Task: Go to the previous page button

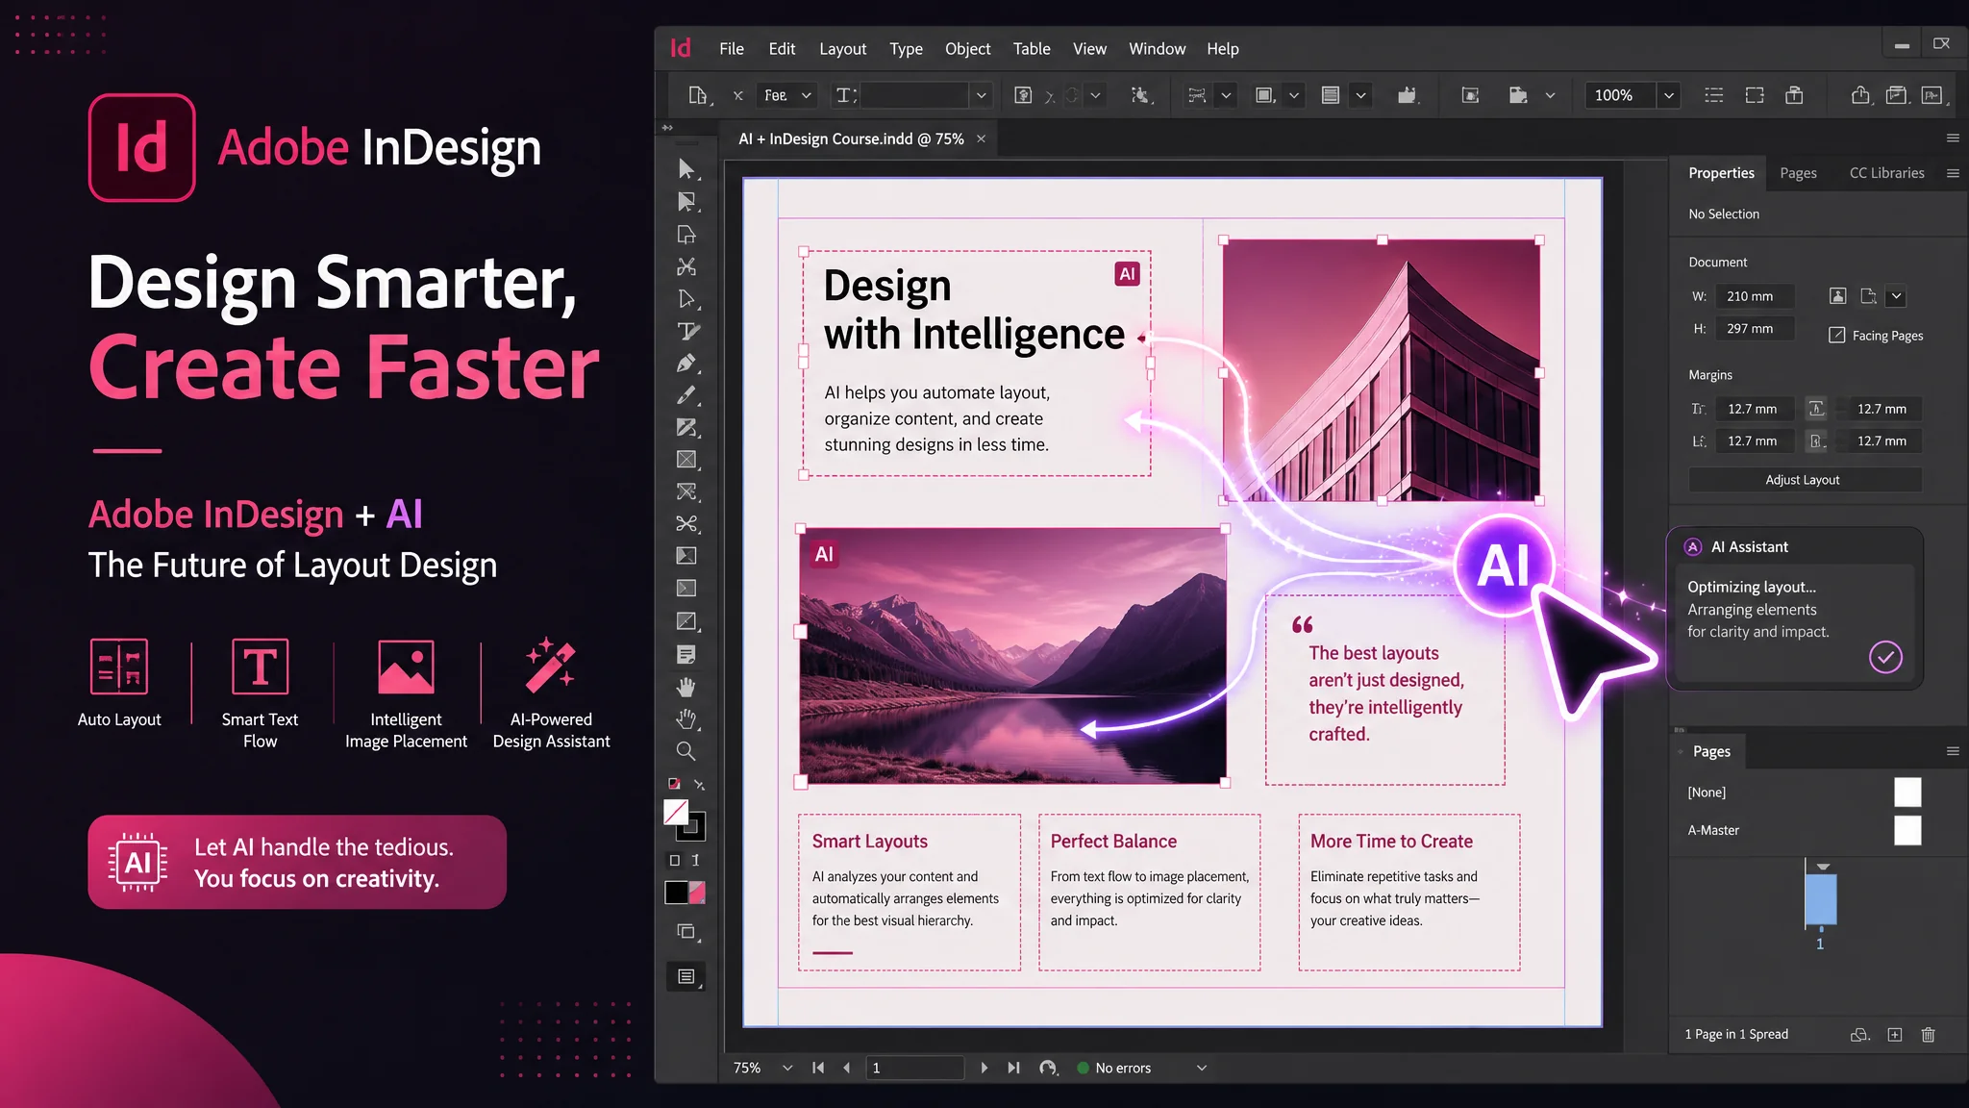Action: click(x=846, y=1068)
